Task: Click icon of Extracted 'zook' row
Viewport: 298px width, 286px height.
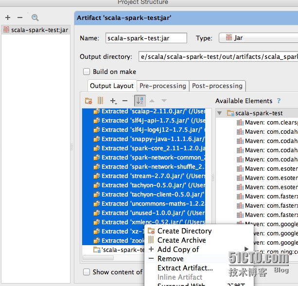Action: [97, 241]
